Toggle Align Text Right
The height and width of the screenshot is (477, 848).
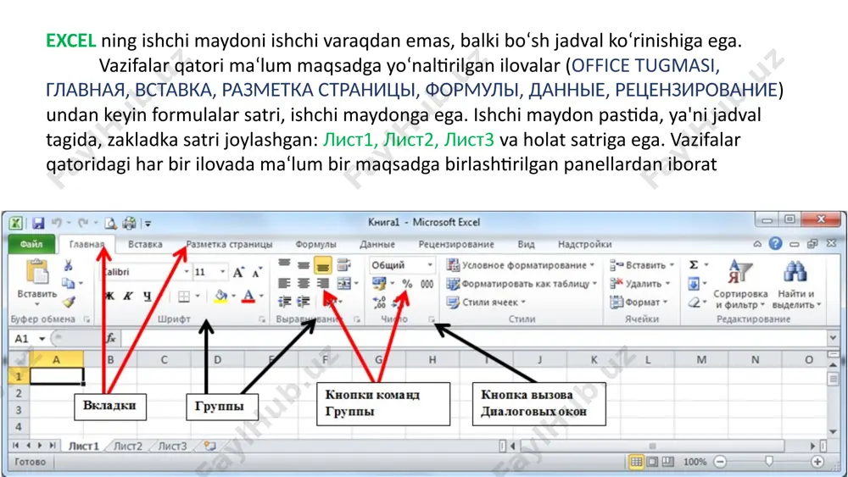323,283
